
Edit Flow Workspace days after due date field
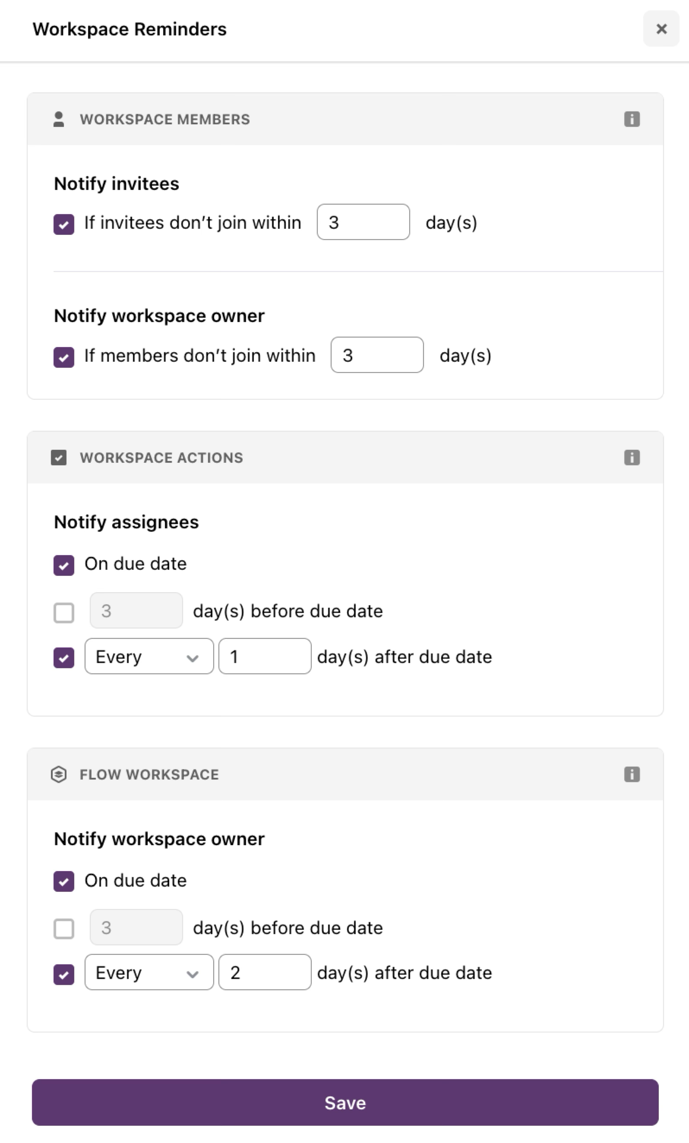265,972
